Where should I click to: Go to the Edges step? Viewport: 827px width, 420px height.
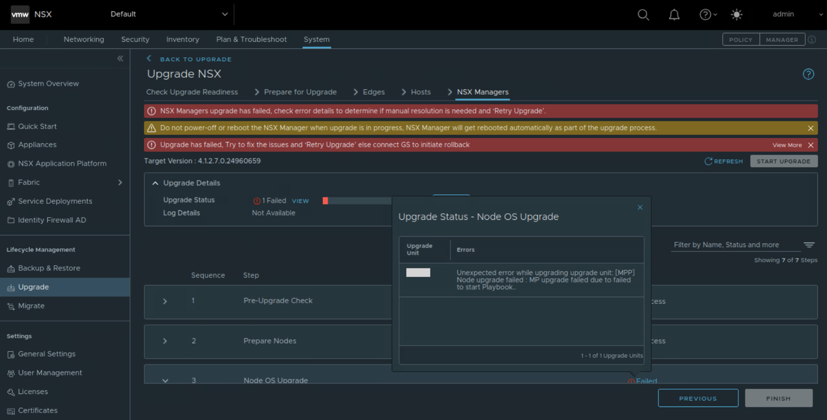click(x=374, y=92)
